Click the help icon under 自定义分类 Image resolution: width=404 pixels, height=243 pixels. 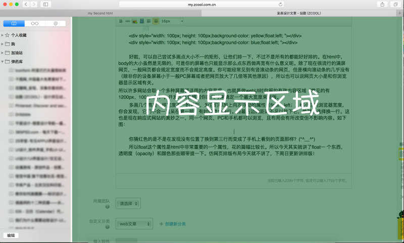(108, 227)
